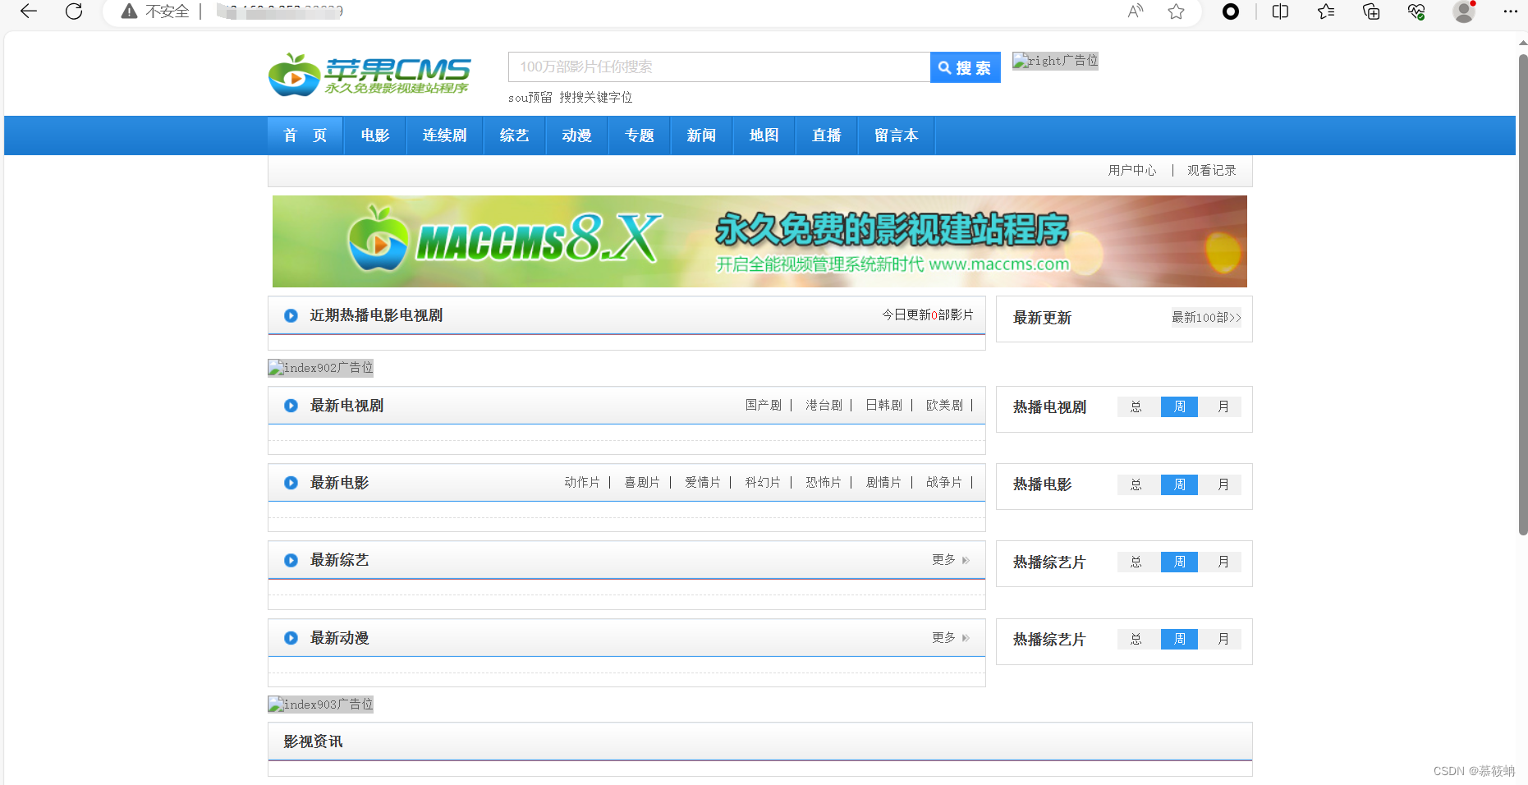Filter 最新电视剧 by 港台剧

pos(824,406)
